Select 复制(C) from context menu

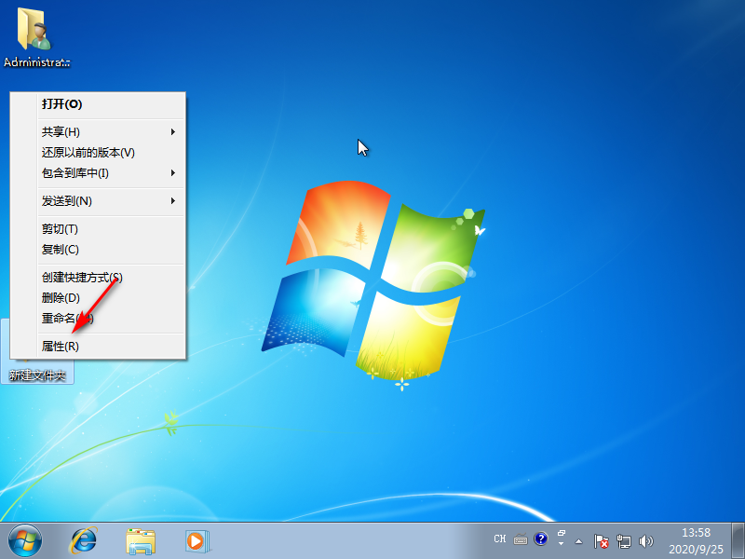pos(61,249)
